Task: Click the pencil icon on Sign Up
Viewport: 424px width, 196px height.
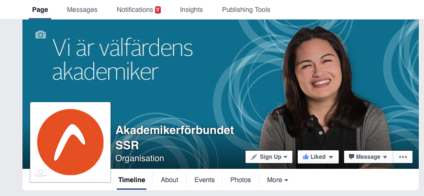Action: point(254,157)
